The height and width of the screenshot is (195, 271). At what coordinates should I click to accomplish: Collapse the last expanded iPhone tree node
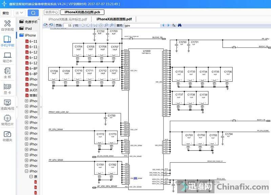[27, 171]
